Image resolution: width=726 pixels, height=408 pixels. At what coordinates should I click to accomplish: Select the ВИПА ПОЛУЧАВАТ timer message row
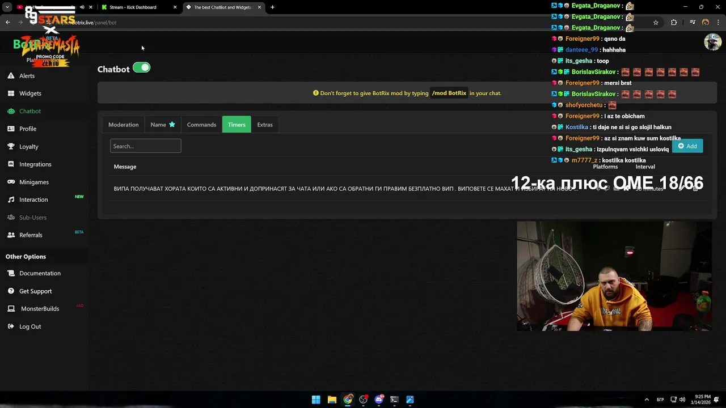coord(346,189)
